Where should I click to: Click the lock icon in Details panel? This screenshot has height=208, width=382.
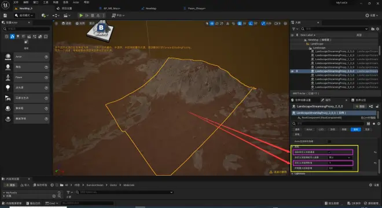pos(377,106)
